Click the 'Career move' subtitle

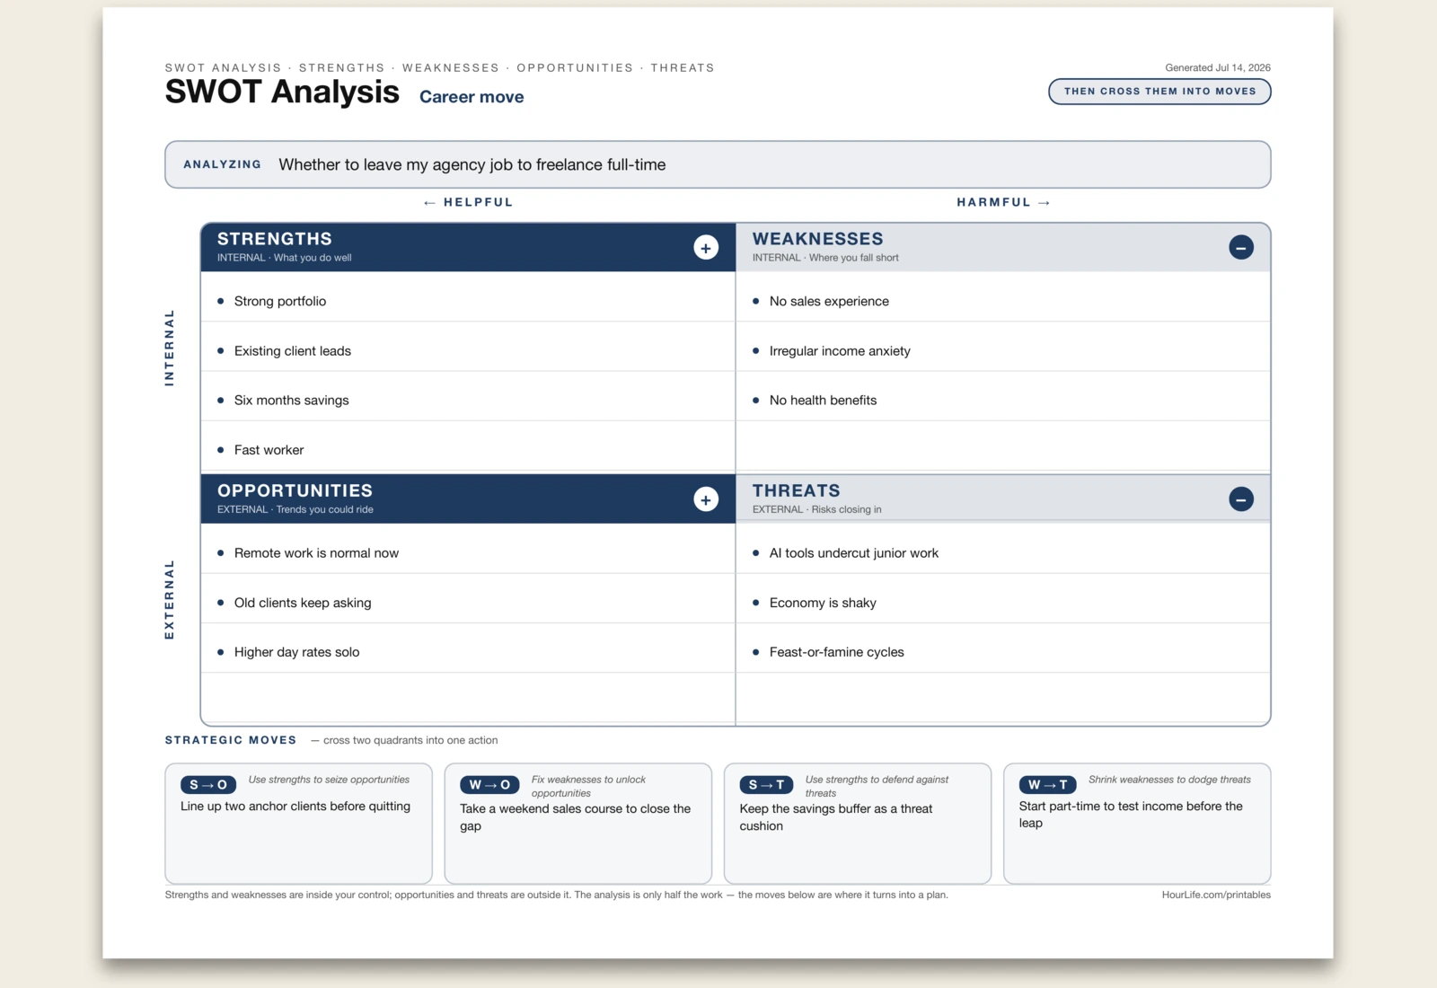pyautogui.click(x=472, y=97)
